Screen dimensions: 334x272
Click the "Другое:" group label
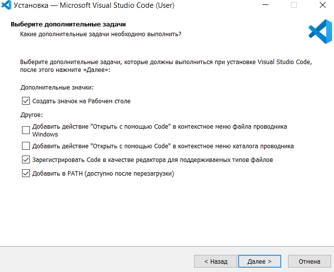coord(32,115)
